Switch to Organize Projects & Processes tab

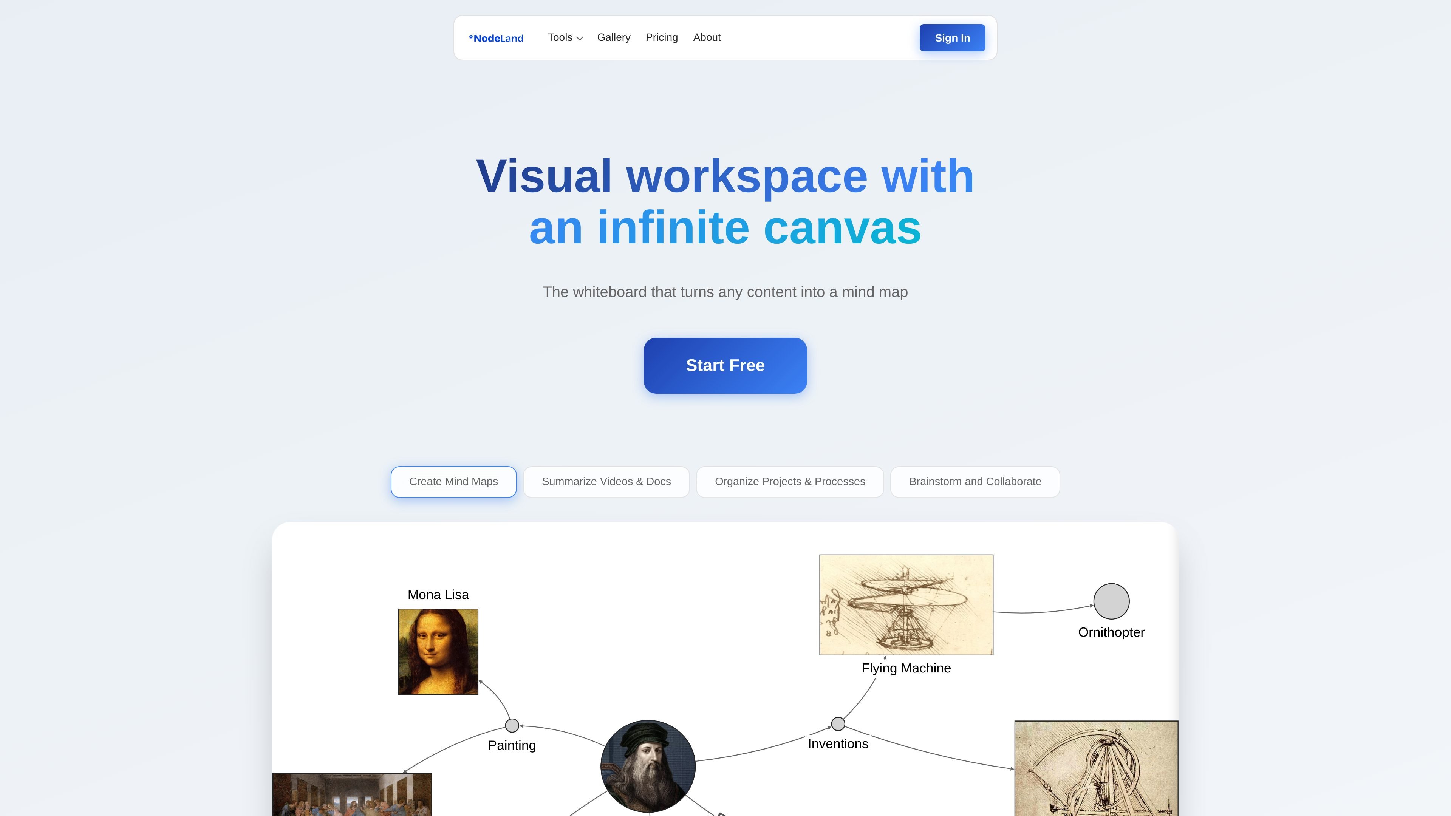pyautogui.click(x=790, y=482)
